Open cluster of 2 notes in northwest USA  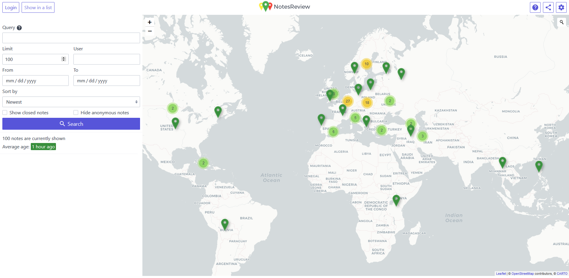pos(173,108)
